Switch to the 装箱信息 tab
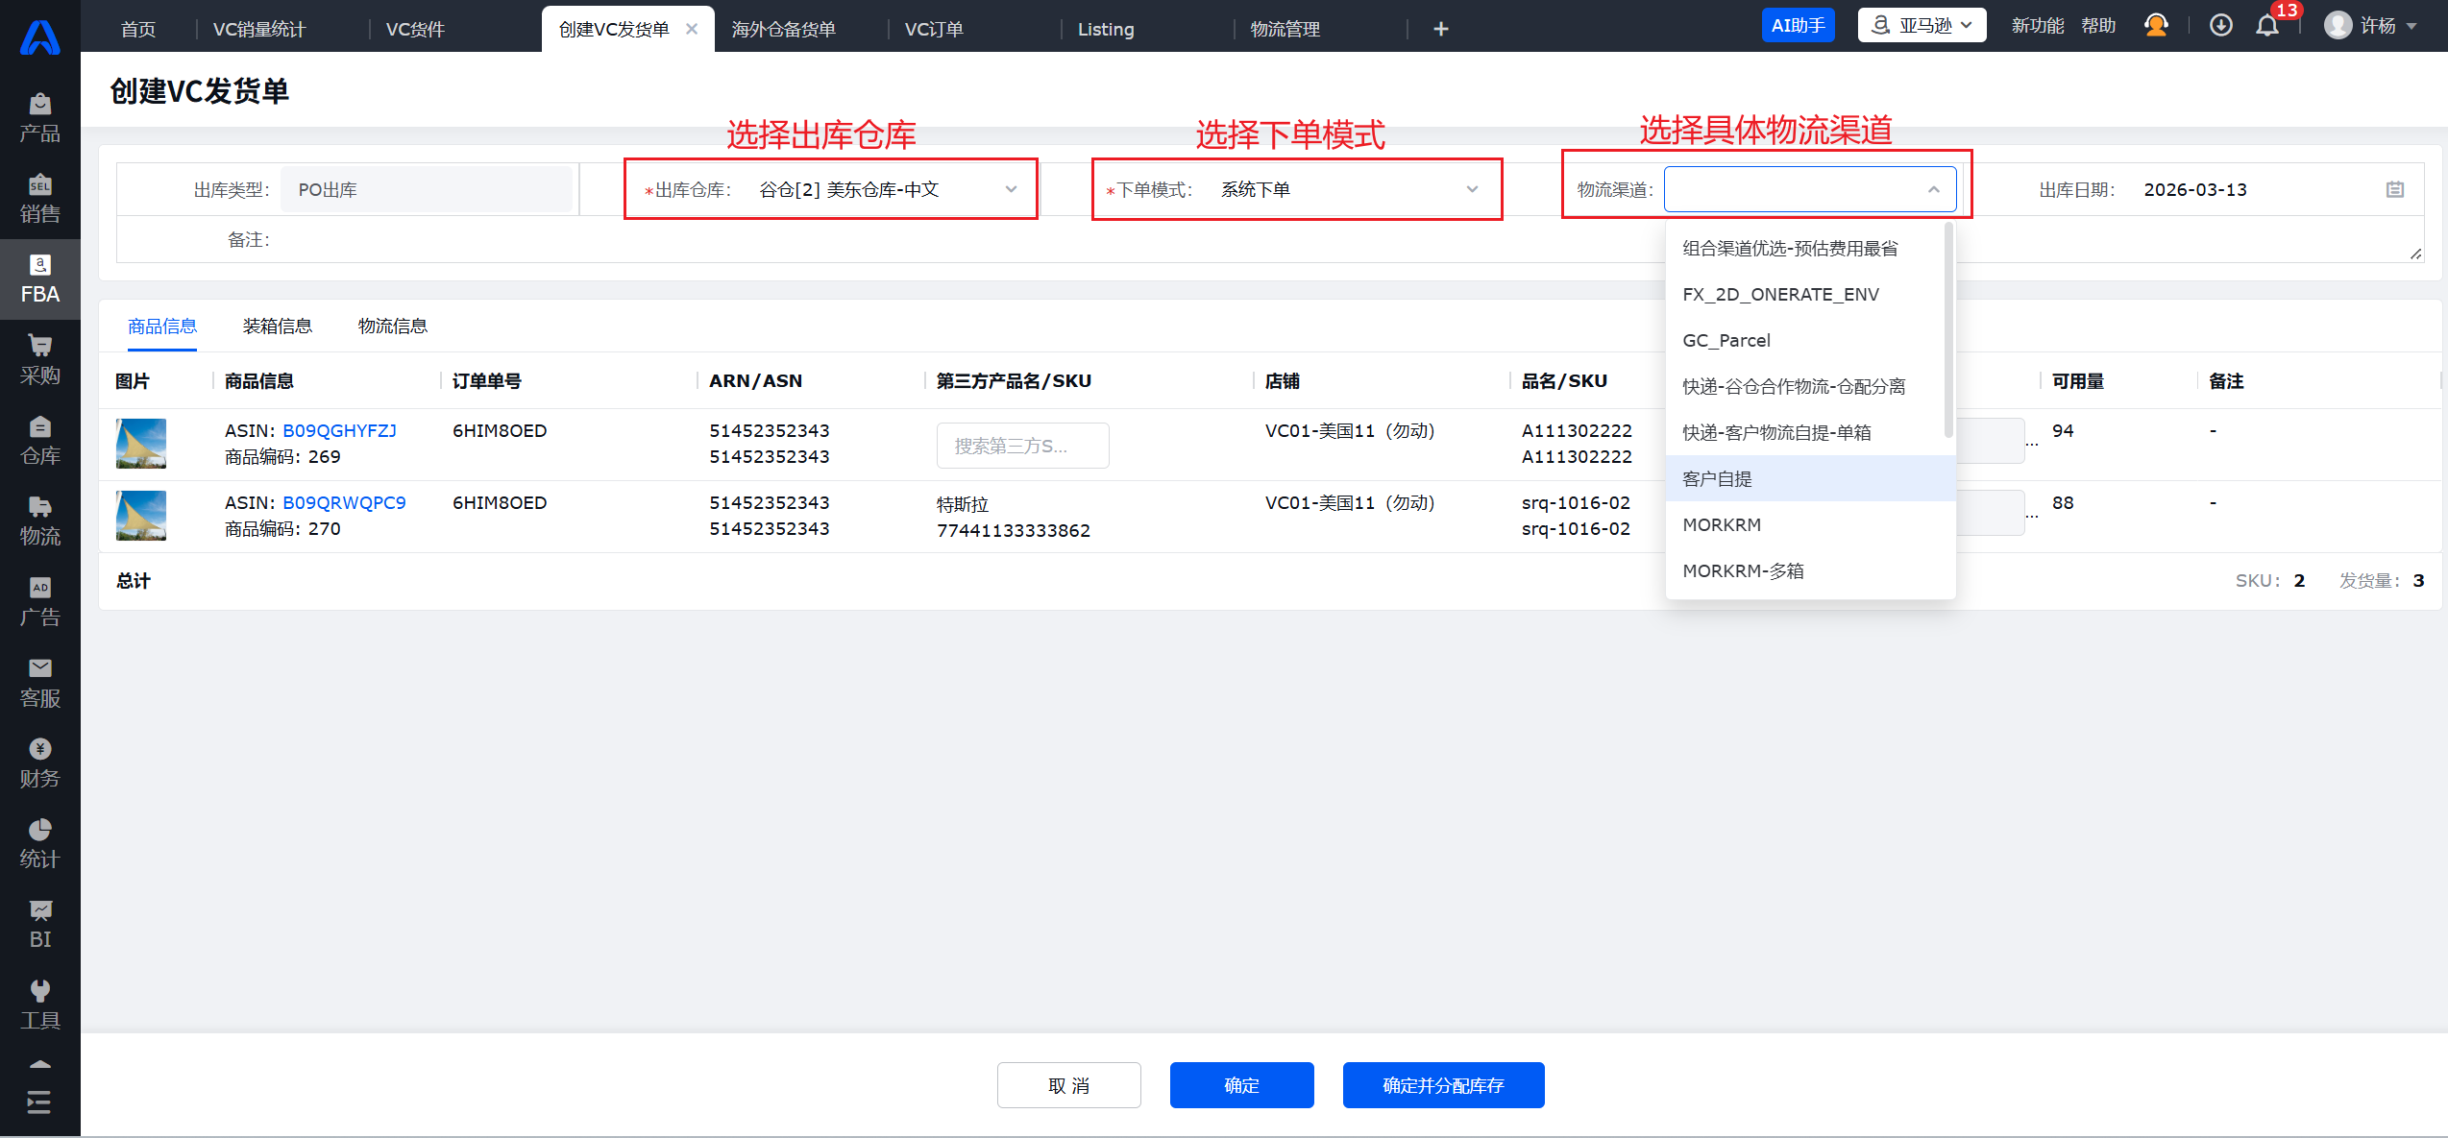Screen dimensions: 2448x1138 pyautogui.click(x=277, y=327)
